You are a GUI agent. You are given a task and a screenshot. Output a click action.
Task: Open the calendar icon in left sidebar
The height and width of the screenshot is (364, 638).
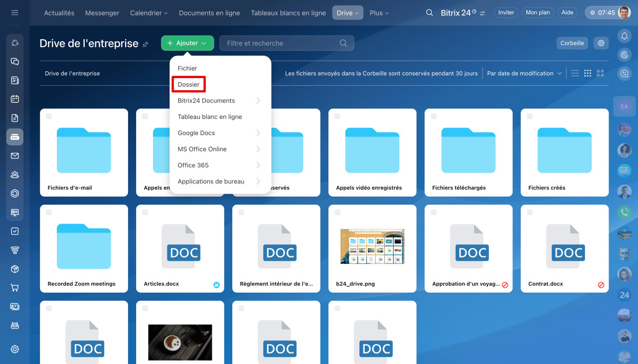[x=15, y=99]
